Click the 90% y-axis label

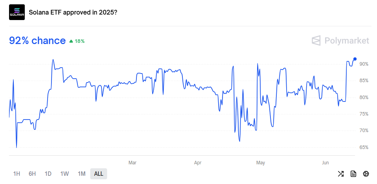pos(364,64)
